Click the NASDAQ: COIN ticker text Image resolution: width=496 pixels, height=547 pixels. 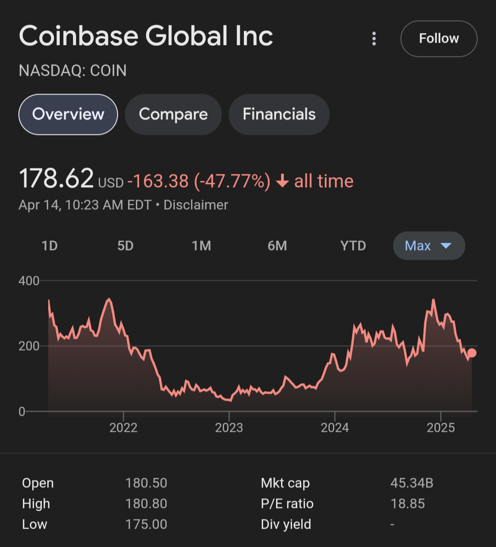coord(73,71)
